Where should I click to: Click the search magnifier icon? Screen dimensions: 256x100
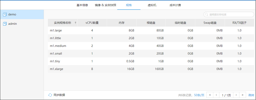click(207, 14)
